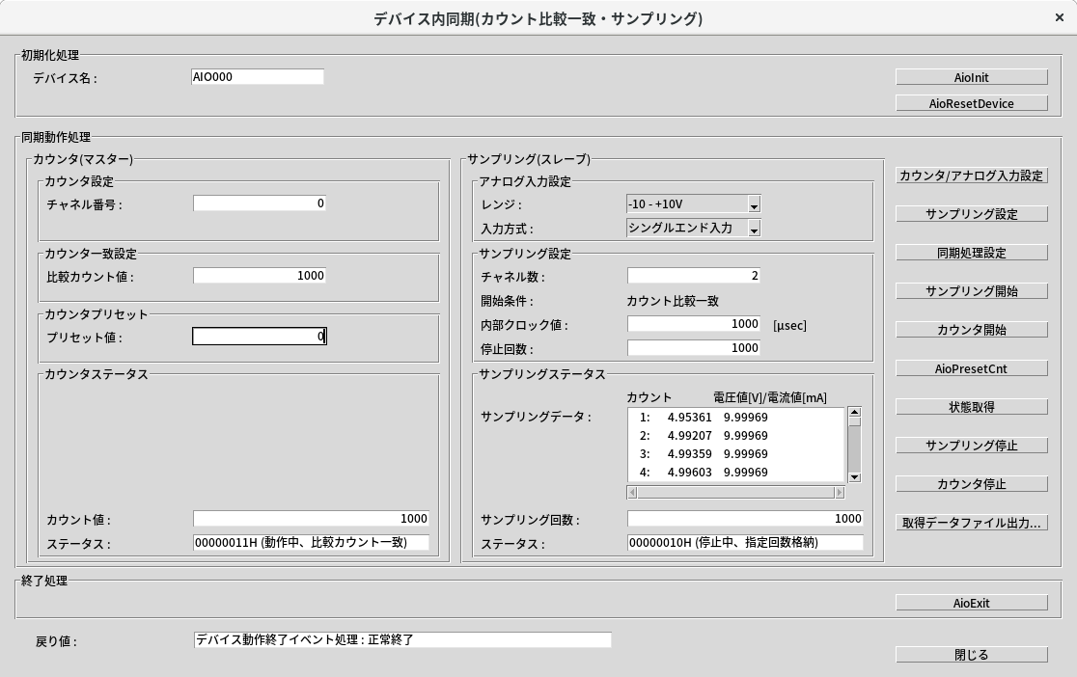The height and width of the screenshot is (677, 1077).
Task: Click the チャネル数 input field
Action: coord(693,276)
